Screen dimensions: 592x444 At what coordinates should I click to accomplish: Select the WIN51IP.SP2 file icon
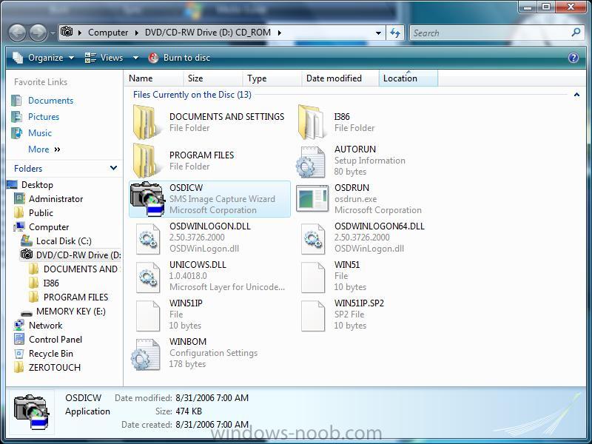click(x=312, y=316)
